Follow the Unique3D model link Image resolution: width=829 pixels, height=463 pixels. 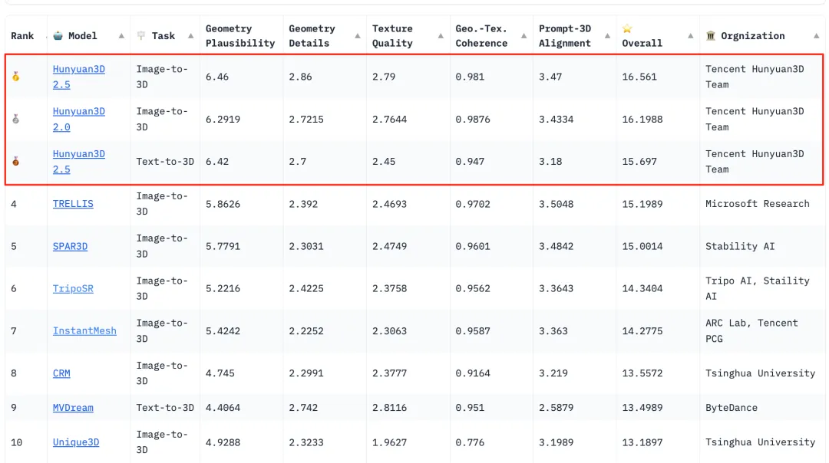[76, 442]
